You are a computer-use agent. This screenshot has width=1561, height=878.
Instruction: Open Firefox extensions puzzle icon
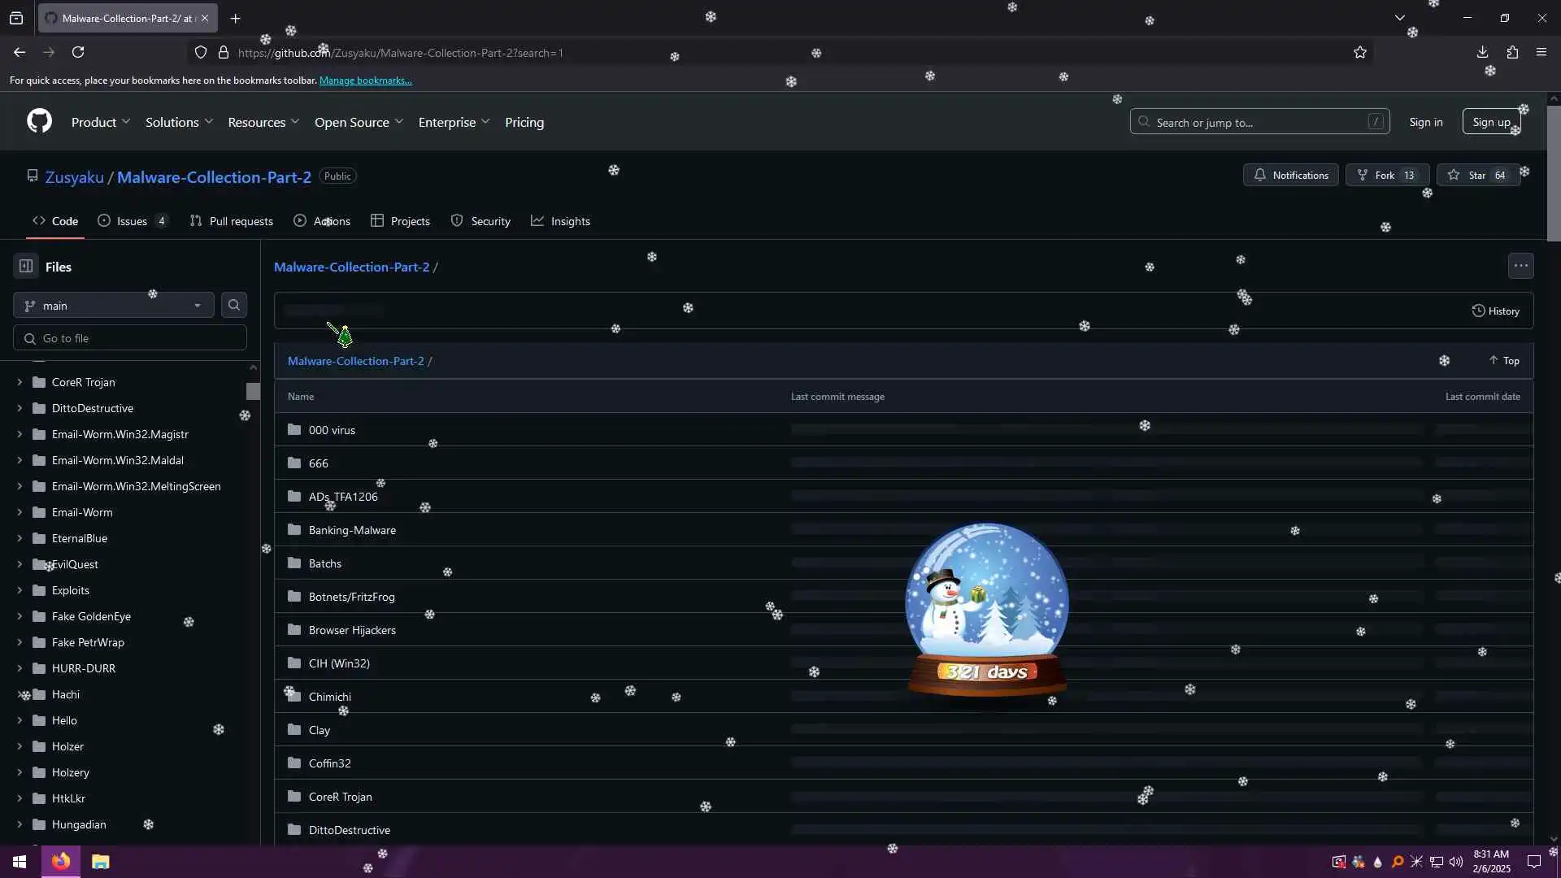1512,52
